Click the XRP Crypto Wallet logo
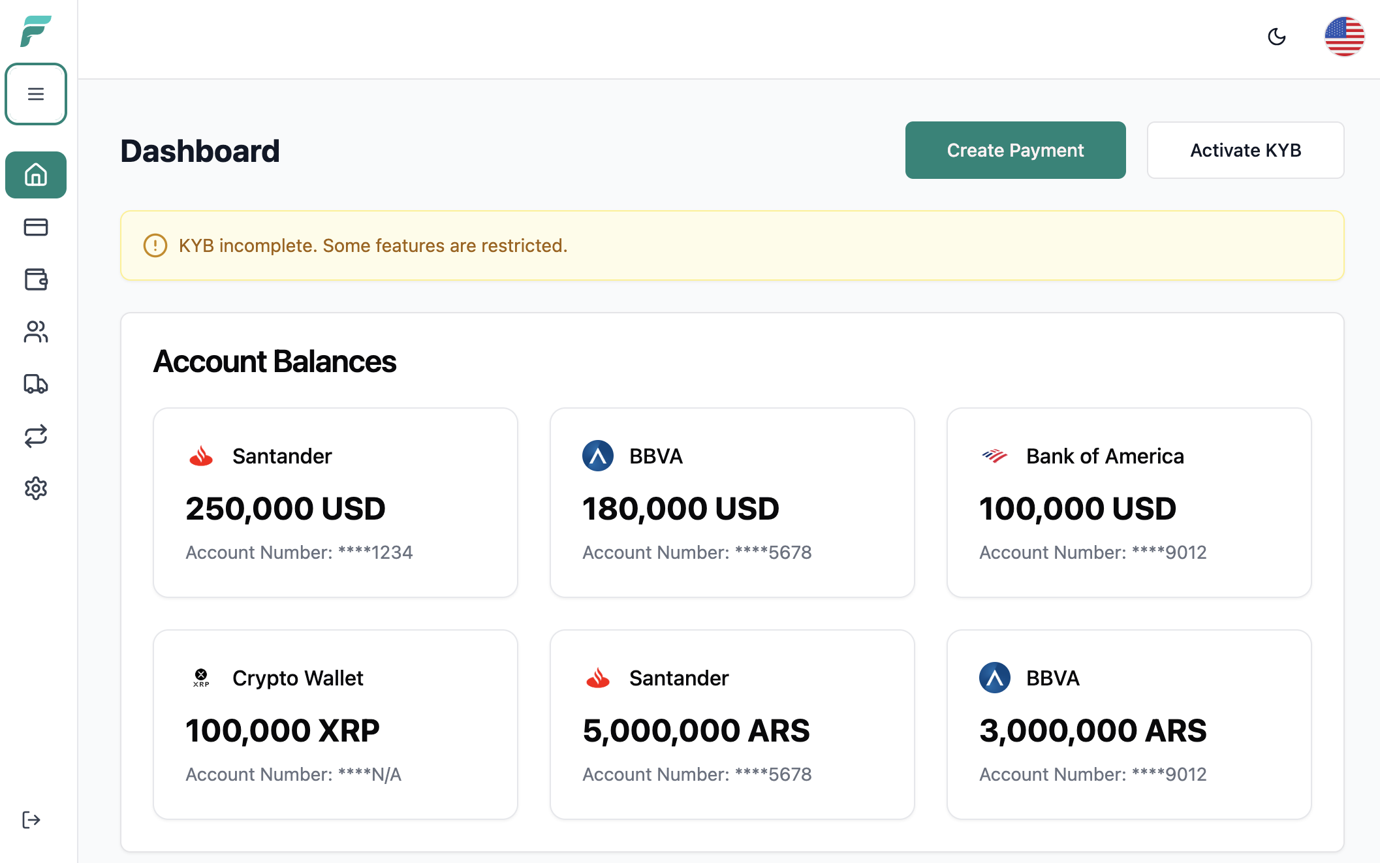Image resolution: width=1380 pixels, height=863 pixels. [201, 678]
